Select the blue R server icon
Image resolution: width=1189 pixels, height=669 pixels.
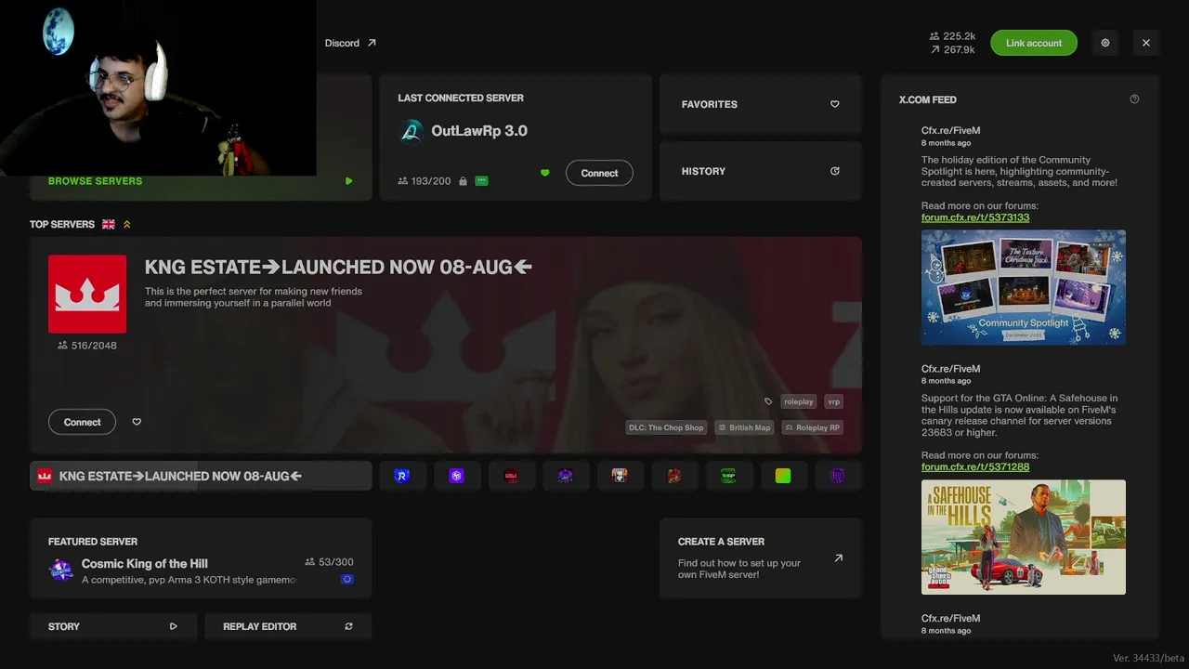click(x=402, y=476)
